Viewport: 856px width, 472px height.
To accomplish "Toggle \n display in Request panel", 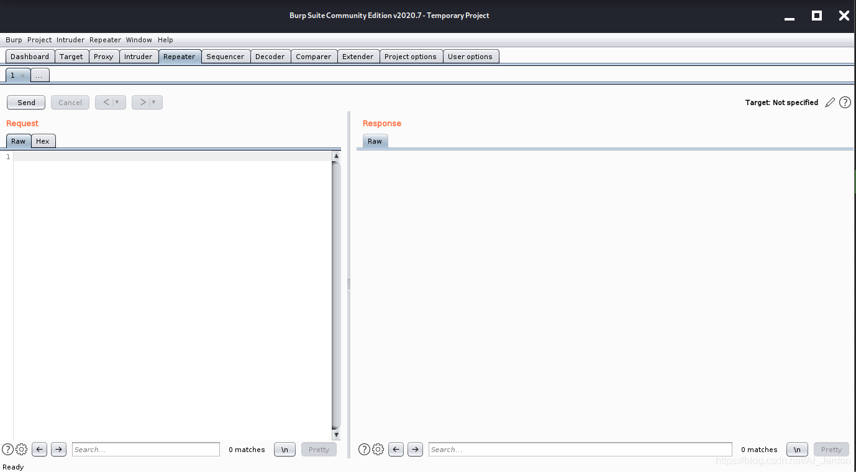I will [x=285, y=449].
